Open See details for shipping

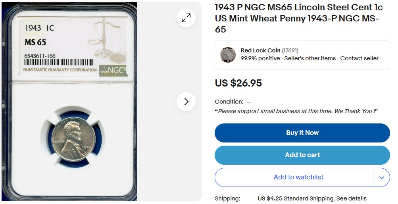[351, 198]
